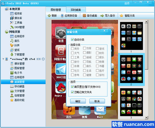Switch to the 图标管理 tab
The height and width of the screenshot is (128, 155).
(x=56, y=10)
